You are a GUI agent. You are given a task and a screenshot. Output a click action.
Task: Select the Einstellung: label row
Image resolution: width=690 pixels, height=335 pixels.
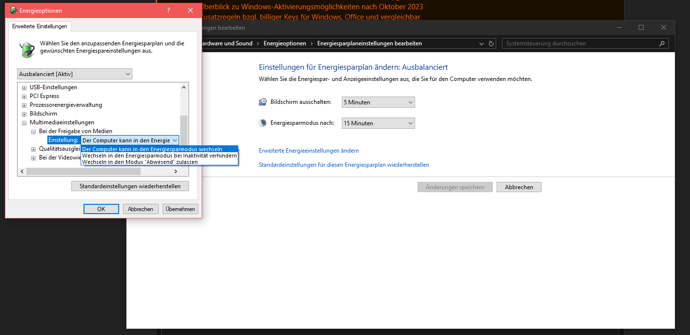[x=63, y=140]
